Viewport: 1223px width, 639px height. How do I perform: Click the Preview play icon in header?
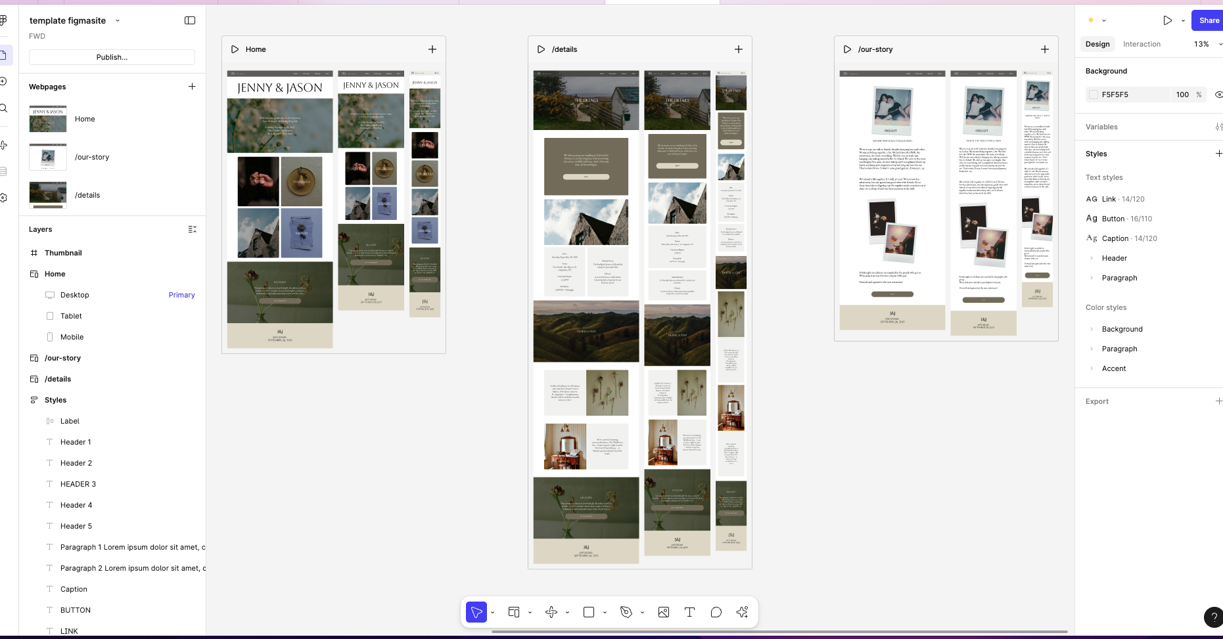pyautogui.click(x=1167, y=20)
